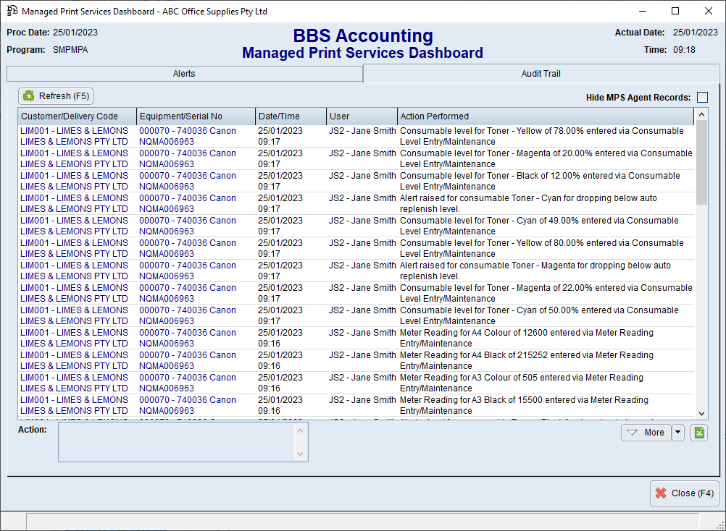The image size is (726, 531).
Task: Click inside the Action text box
Action: (177, 442)
